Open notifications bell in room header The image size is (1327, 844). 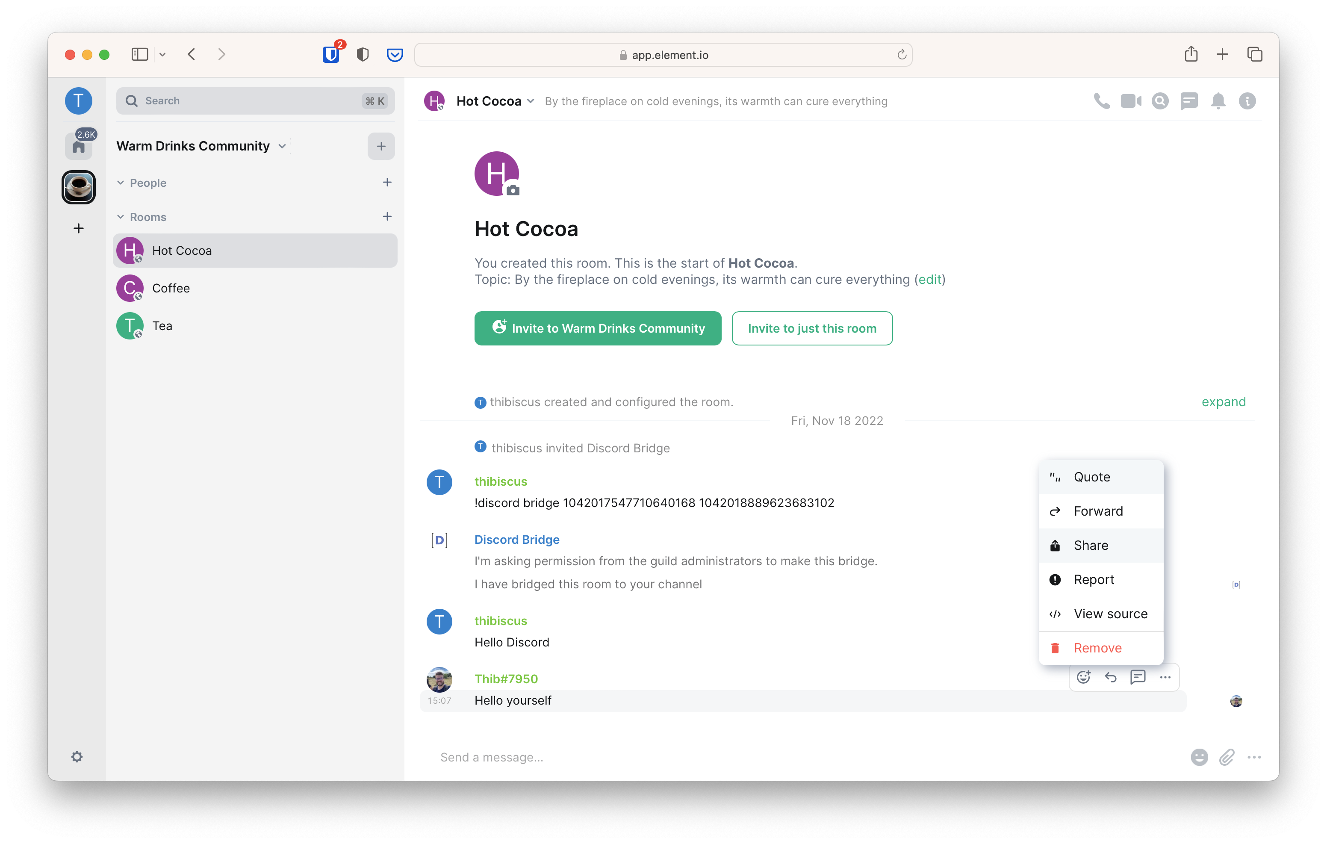[x=1218, y=101]
